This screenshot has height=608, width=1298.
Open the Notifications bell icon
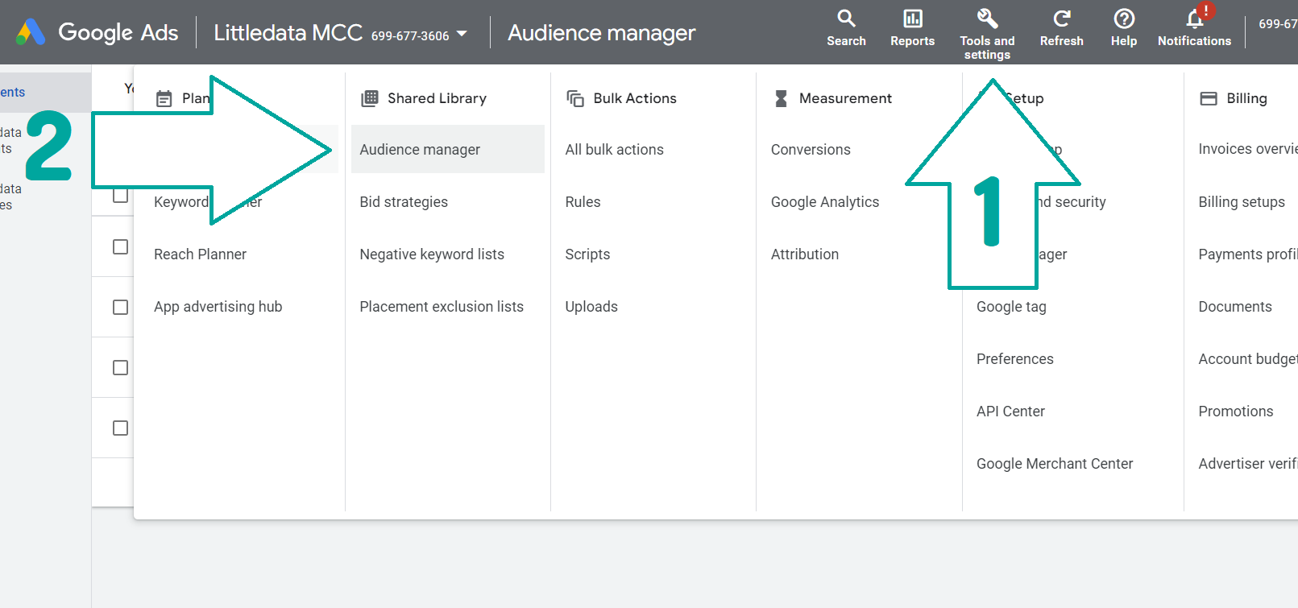click(1195, 18)
